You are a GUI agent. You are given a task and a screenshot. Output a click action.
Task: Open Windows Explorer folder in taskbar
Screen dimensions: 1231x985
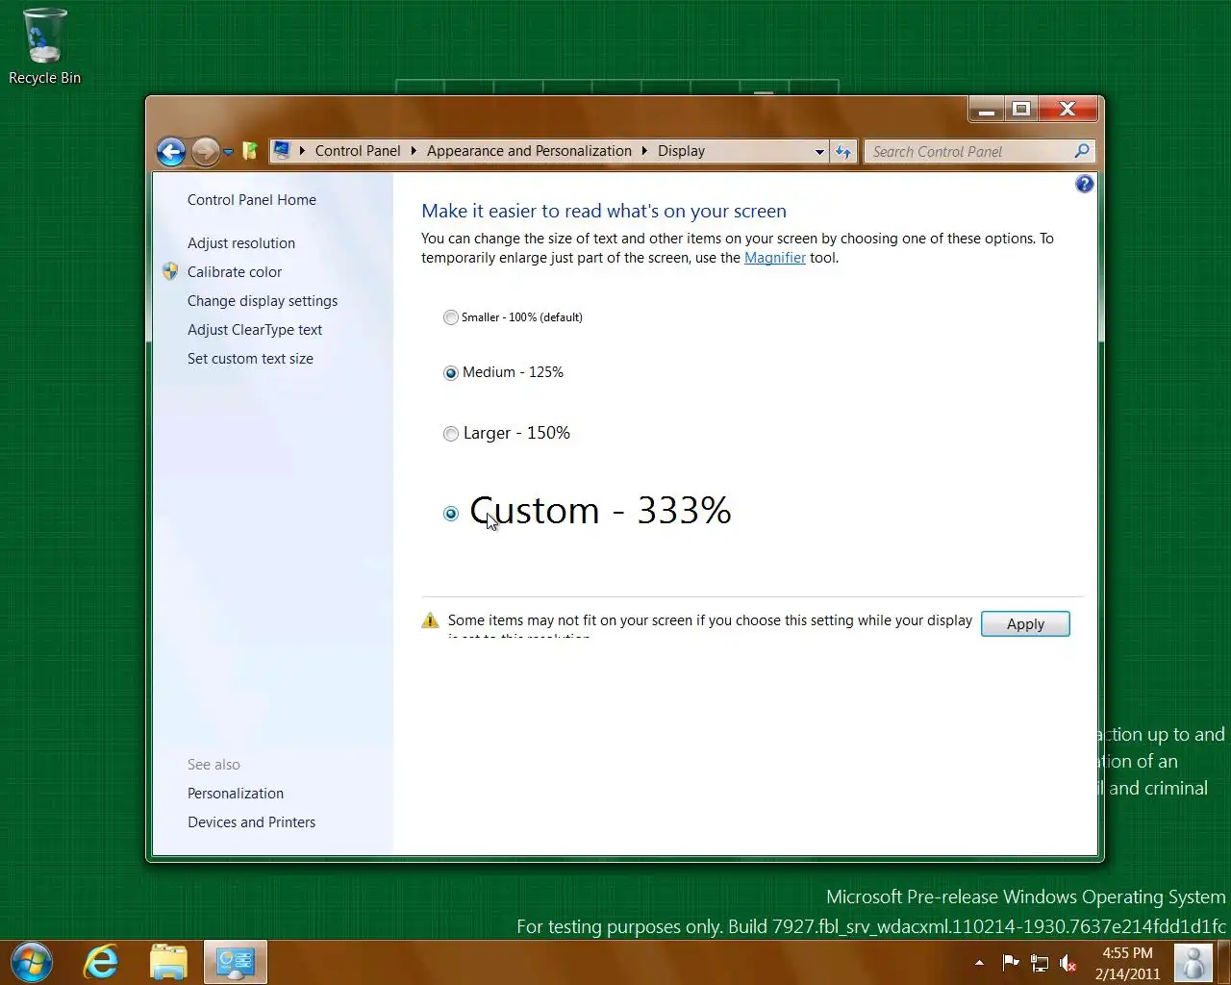tap(168, 962)
